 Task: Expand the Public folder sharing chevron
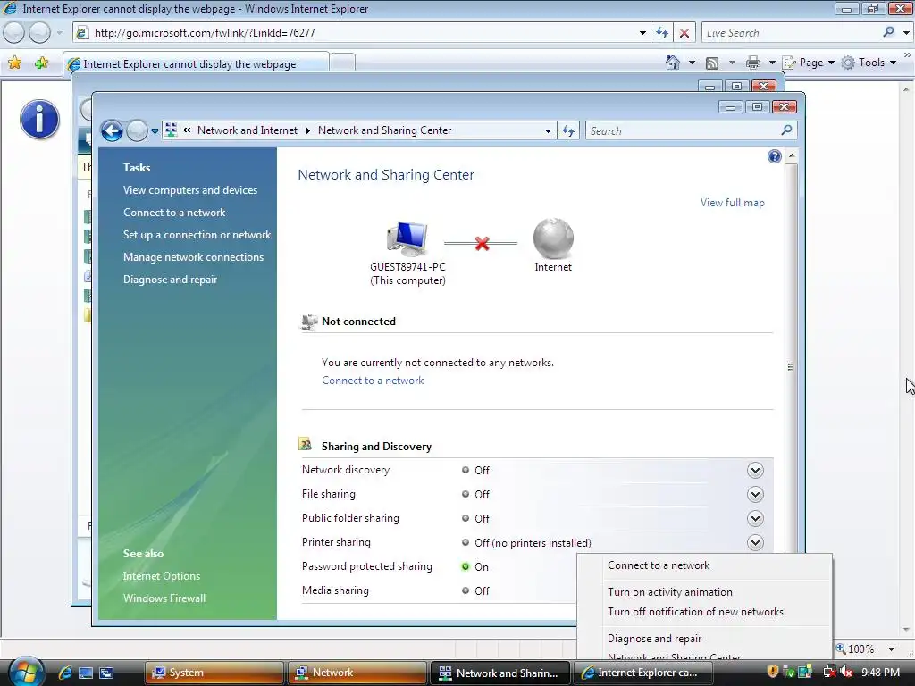[755, 519]
